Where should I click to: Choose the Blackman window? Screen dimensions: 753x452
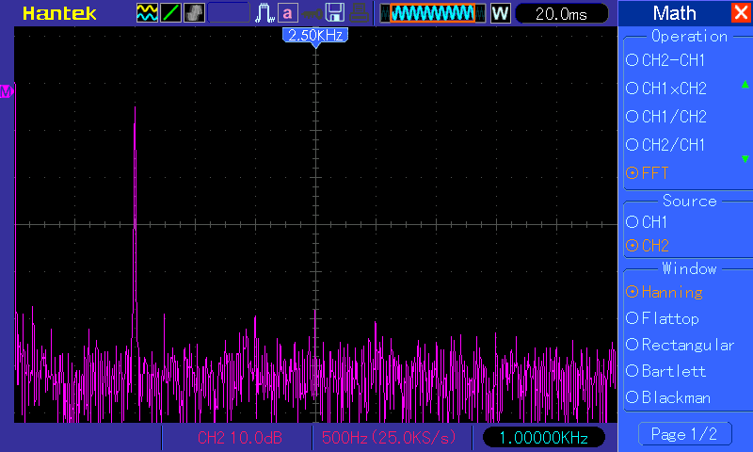pyautogui.click(x=668, y=397)
